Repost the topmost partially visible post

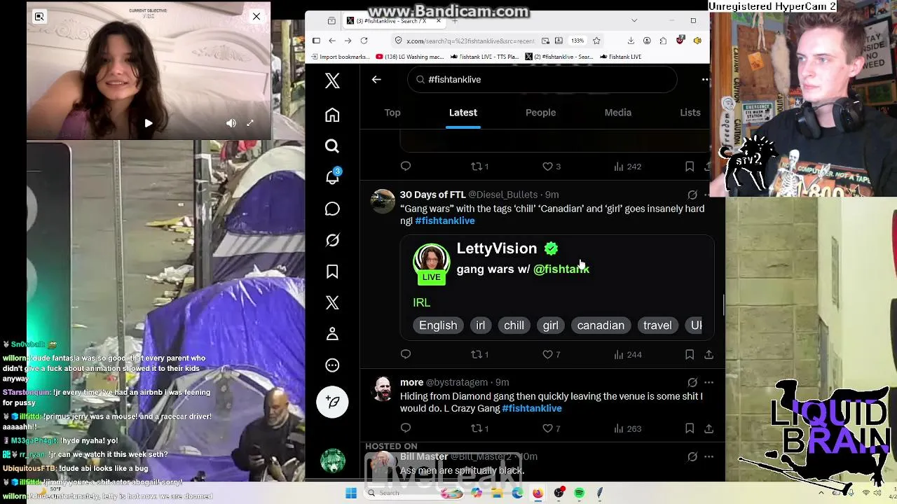coord(479,167)
